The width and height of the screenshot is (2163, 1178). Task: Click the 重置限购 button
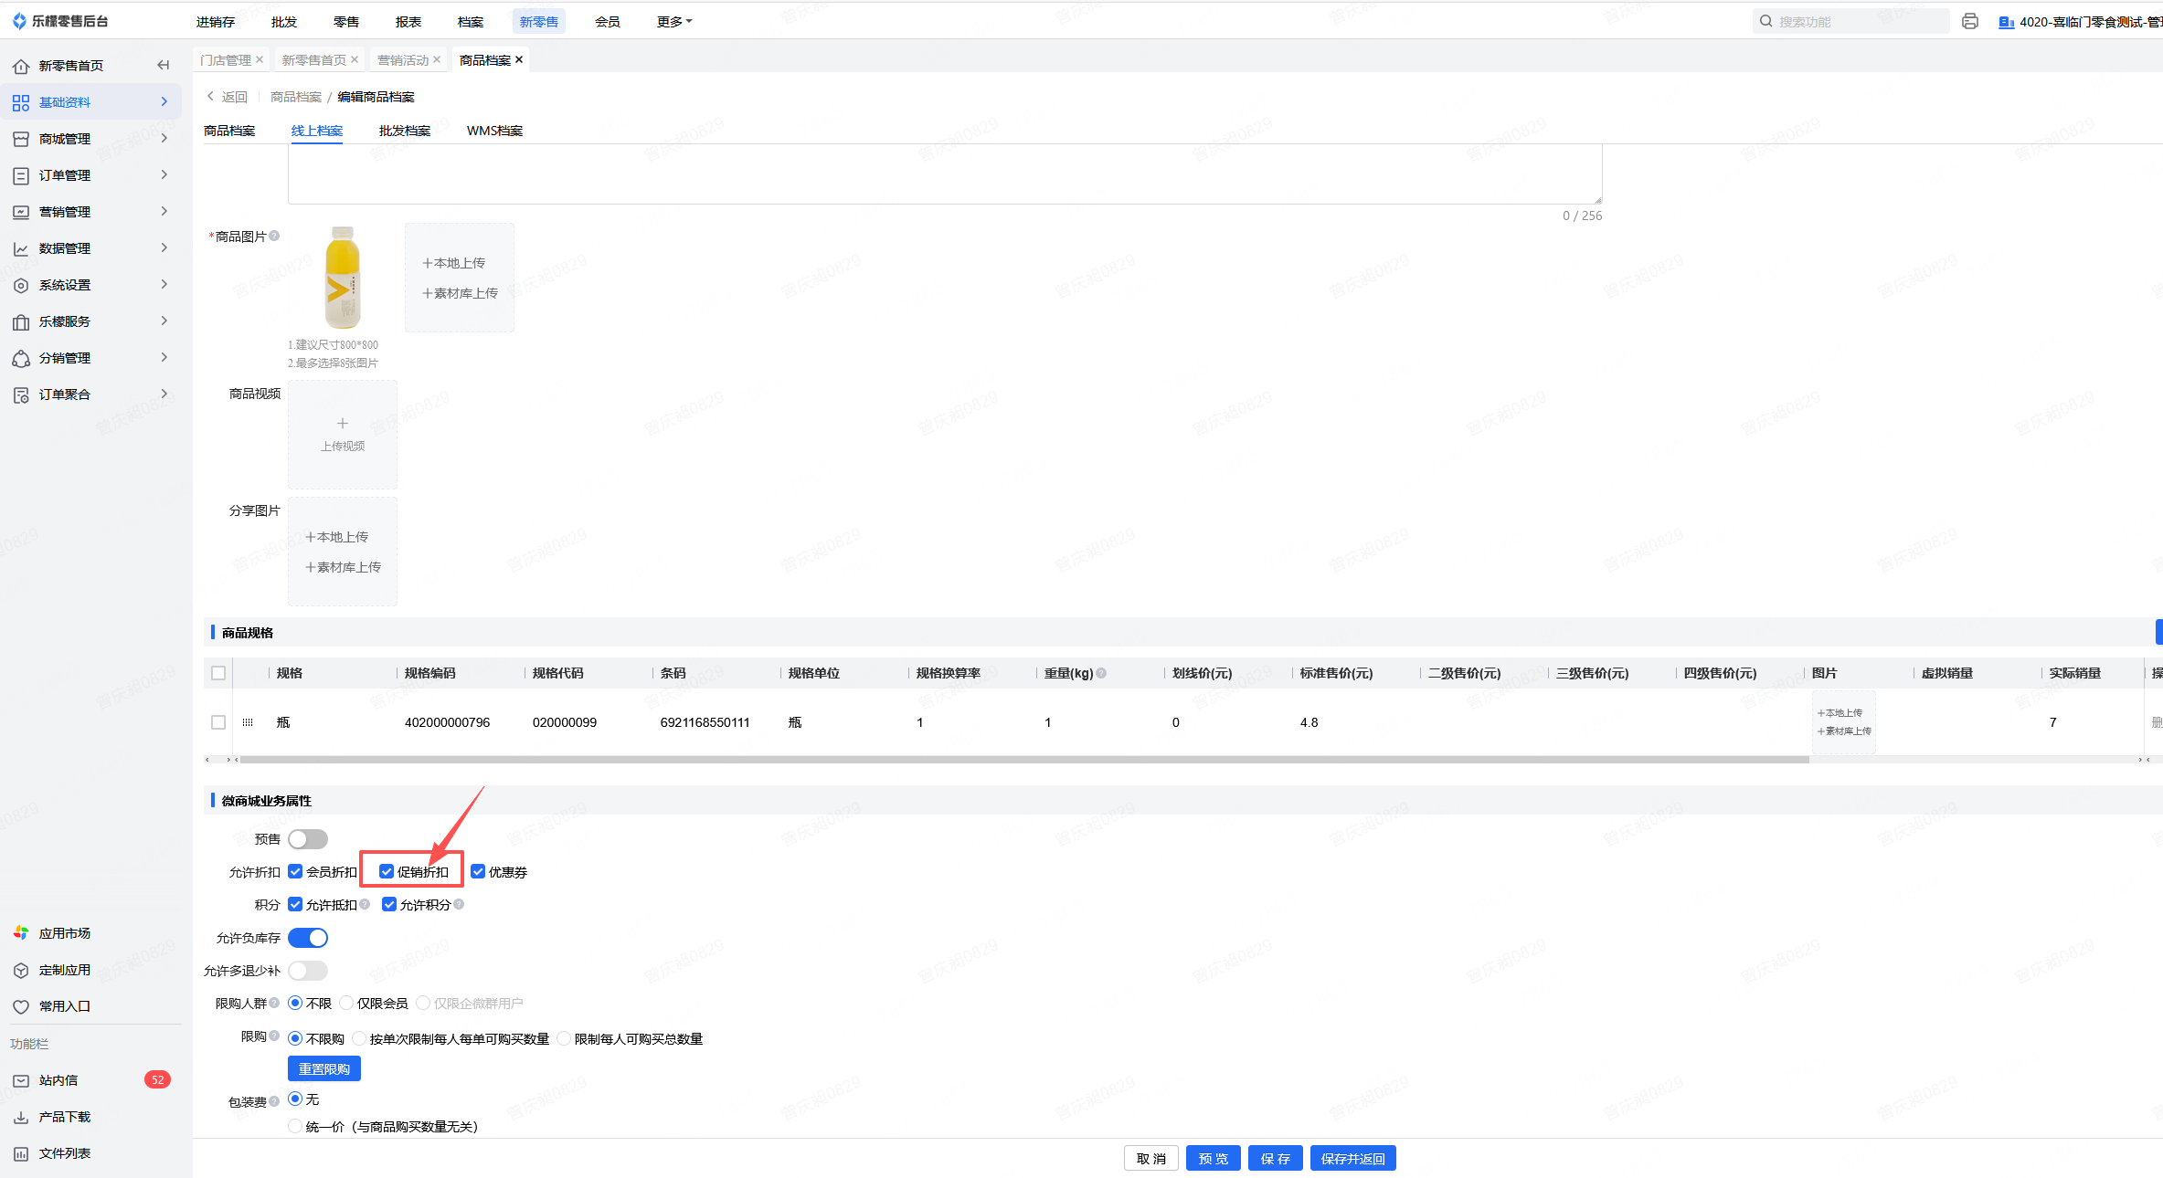click(x=323, y=1068)
